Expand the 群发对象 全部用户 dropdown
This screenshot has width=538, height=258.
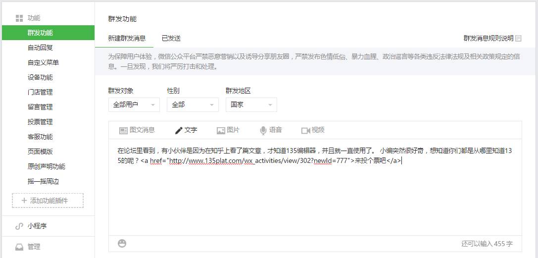tap(134, 105)
